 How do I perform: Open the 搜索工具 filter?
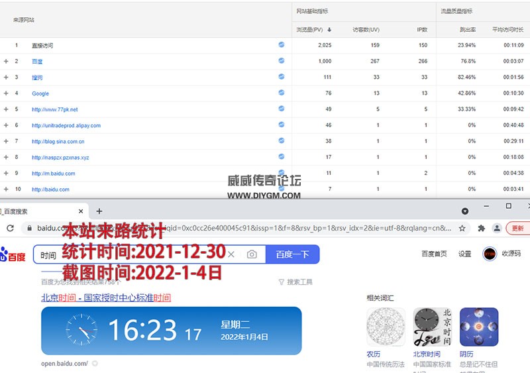pos(295,282)
